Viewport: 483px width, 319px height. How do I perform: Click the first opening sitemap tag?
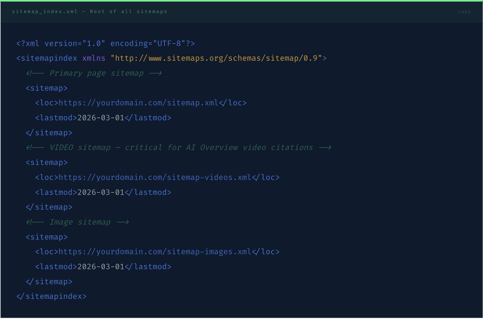click(x=46, y=88)
